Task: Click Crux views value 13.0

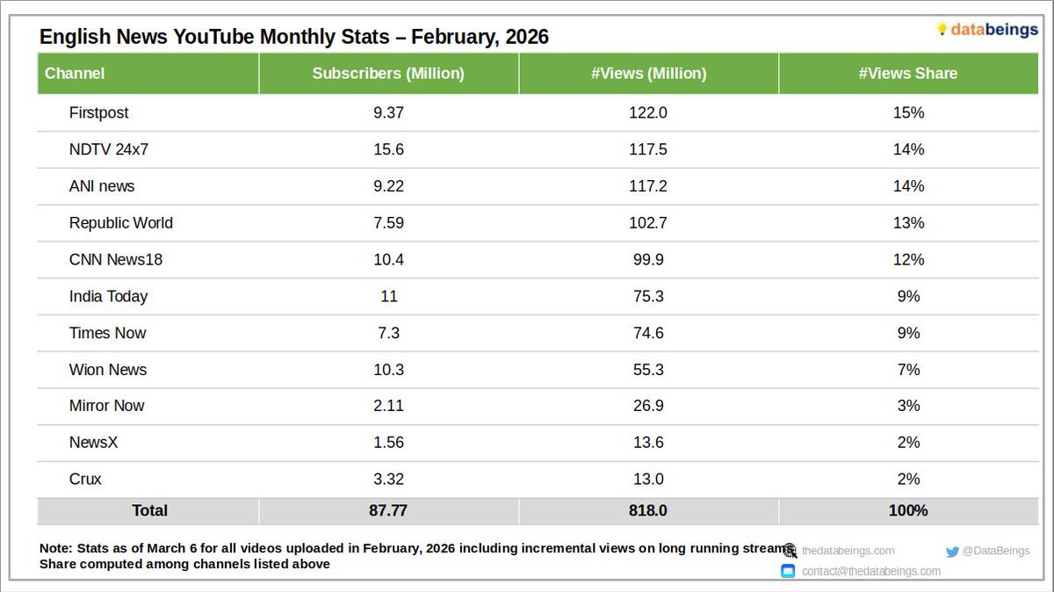Action: pyautogui.click(x=648, y=480)
